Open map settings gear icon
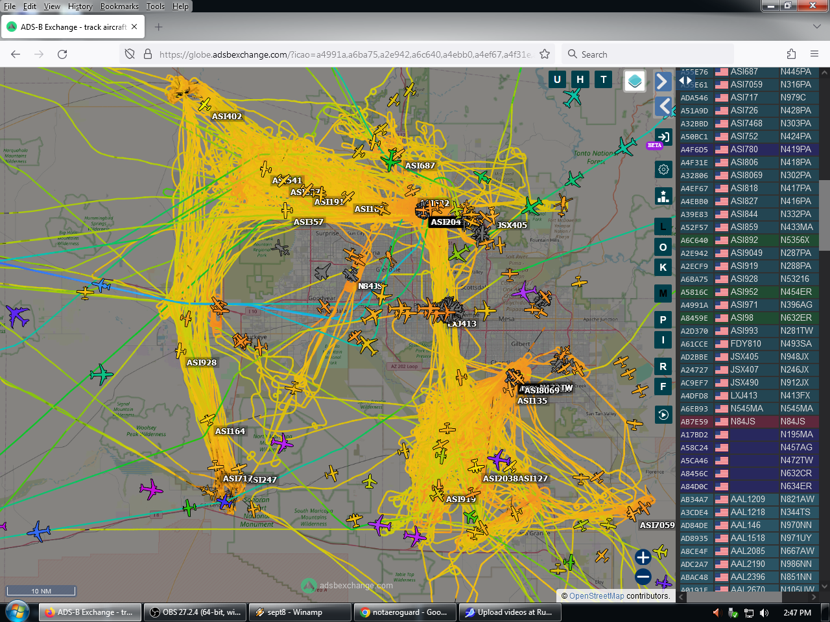The image size is (830, 622). [663, 170]
